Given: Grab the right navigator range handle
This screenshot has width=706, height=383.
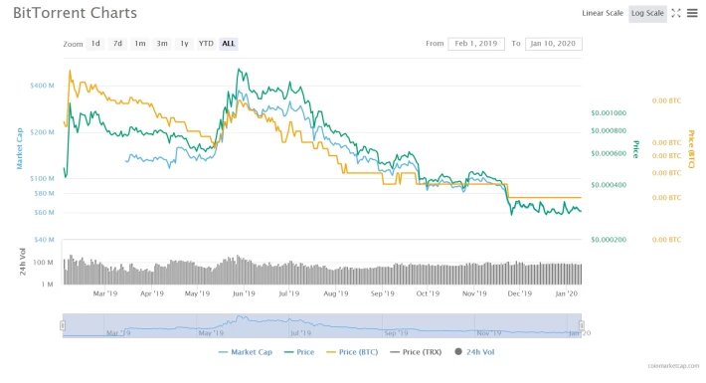Looking at the screenshot, I should coord(582,325).
